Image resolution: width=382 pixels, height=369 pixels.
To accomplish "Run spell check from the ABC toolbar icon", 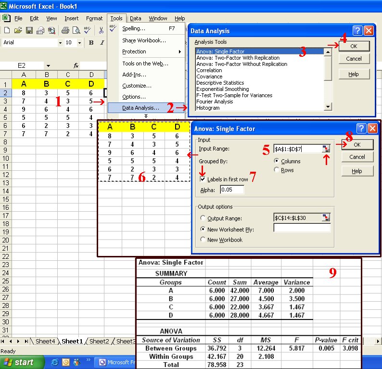I will coord(88,30).
